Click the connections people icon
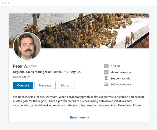157x130 pixels. pos(106,84)
